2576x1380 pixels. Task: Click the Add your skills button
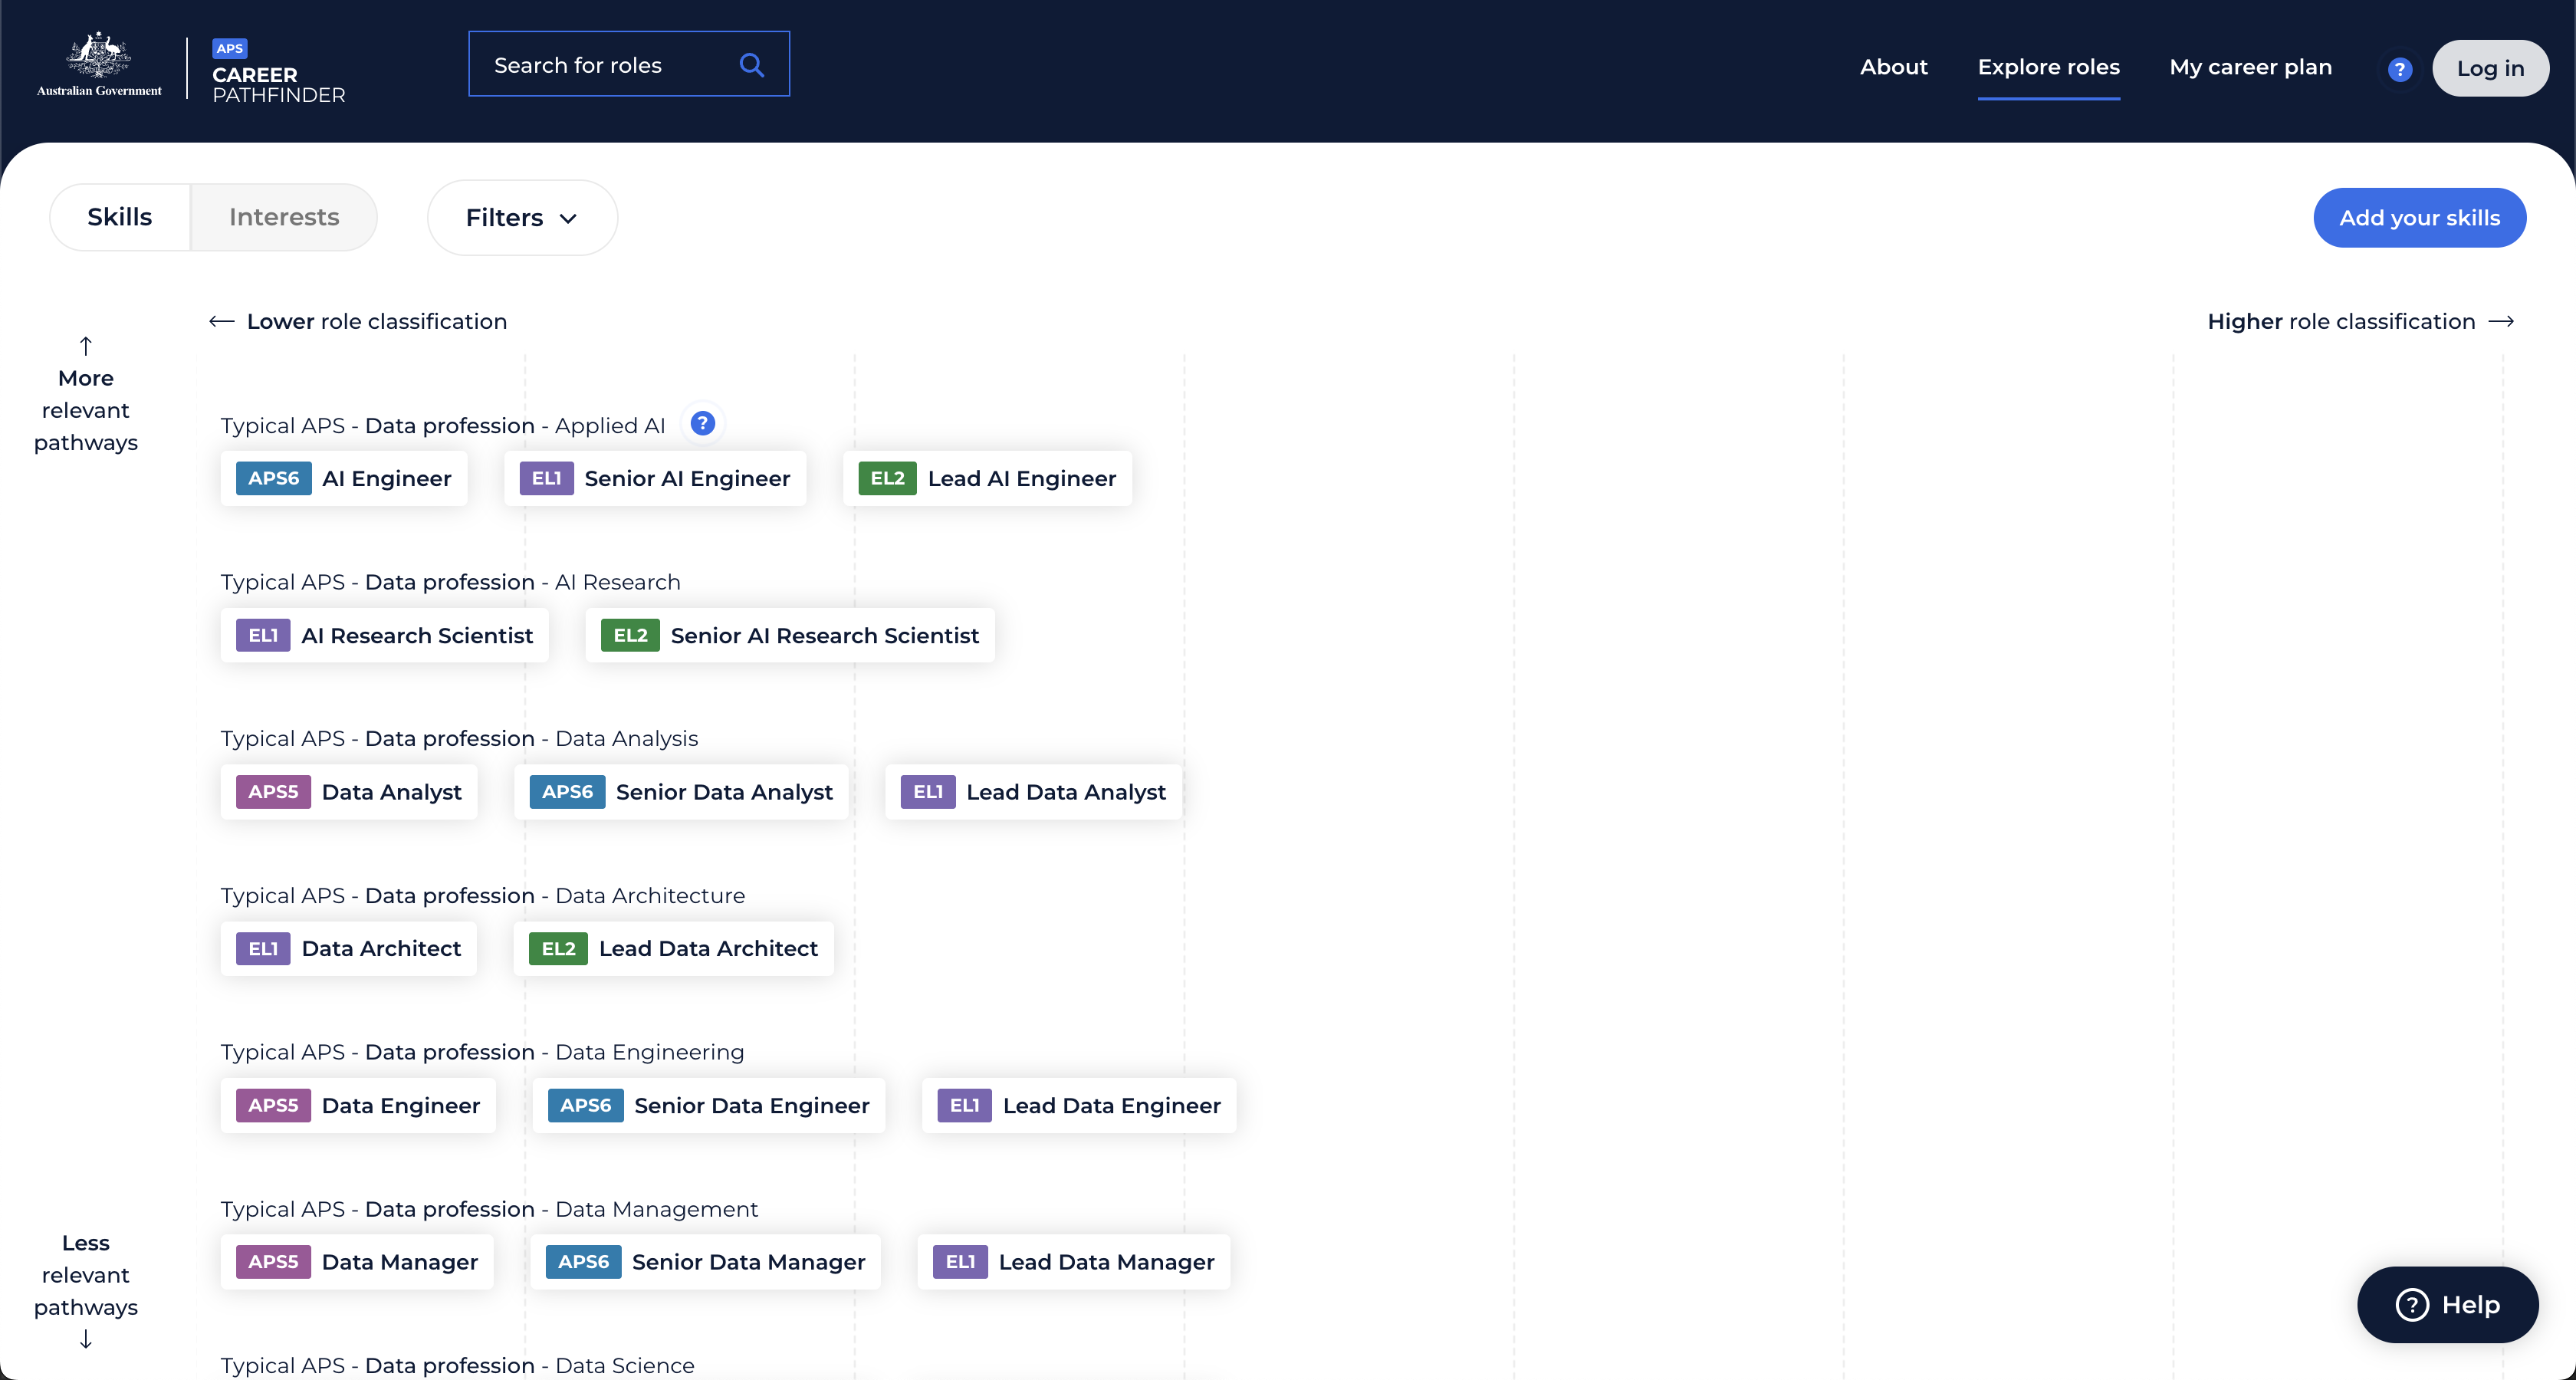[2419, 218]
